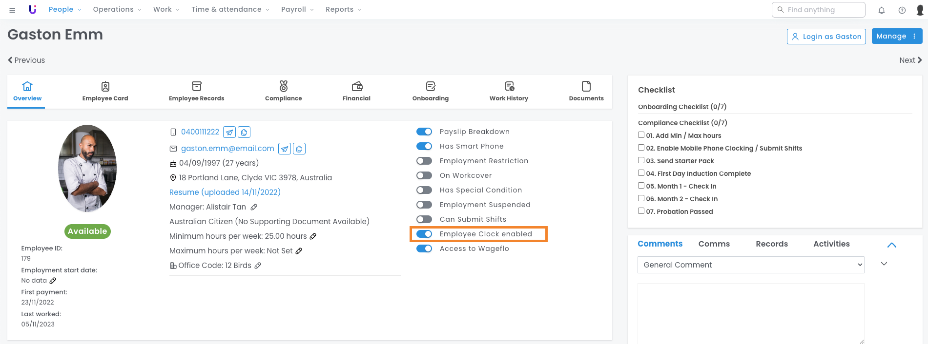The image size is (928, 344).
Task: Disable the Payslip Breakdown toggle
Action: (424, 132)
